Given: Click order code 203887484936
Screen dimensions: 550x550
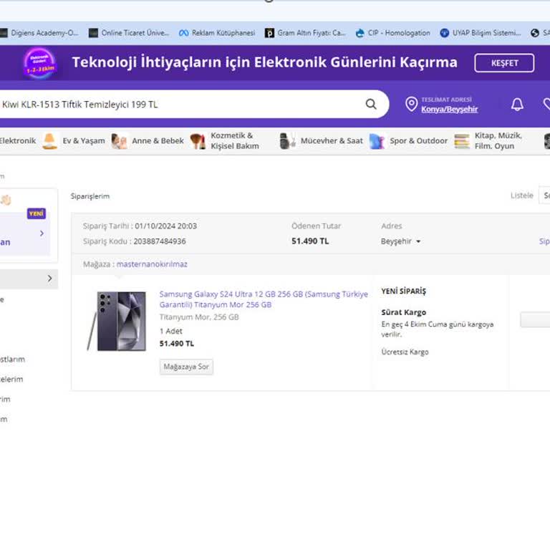Looking at the screenshot, I should click(160, 241).
